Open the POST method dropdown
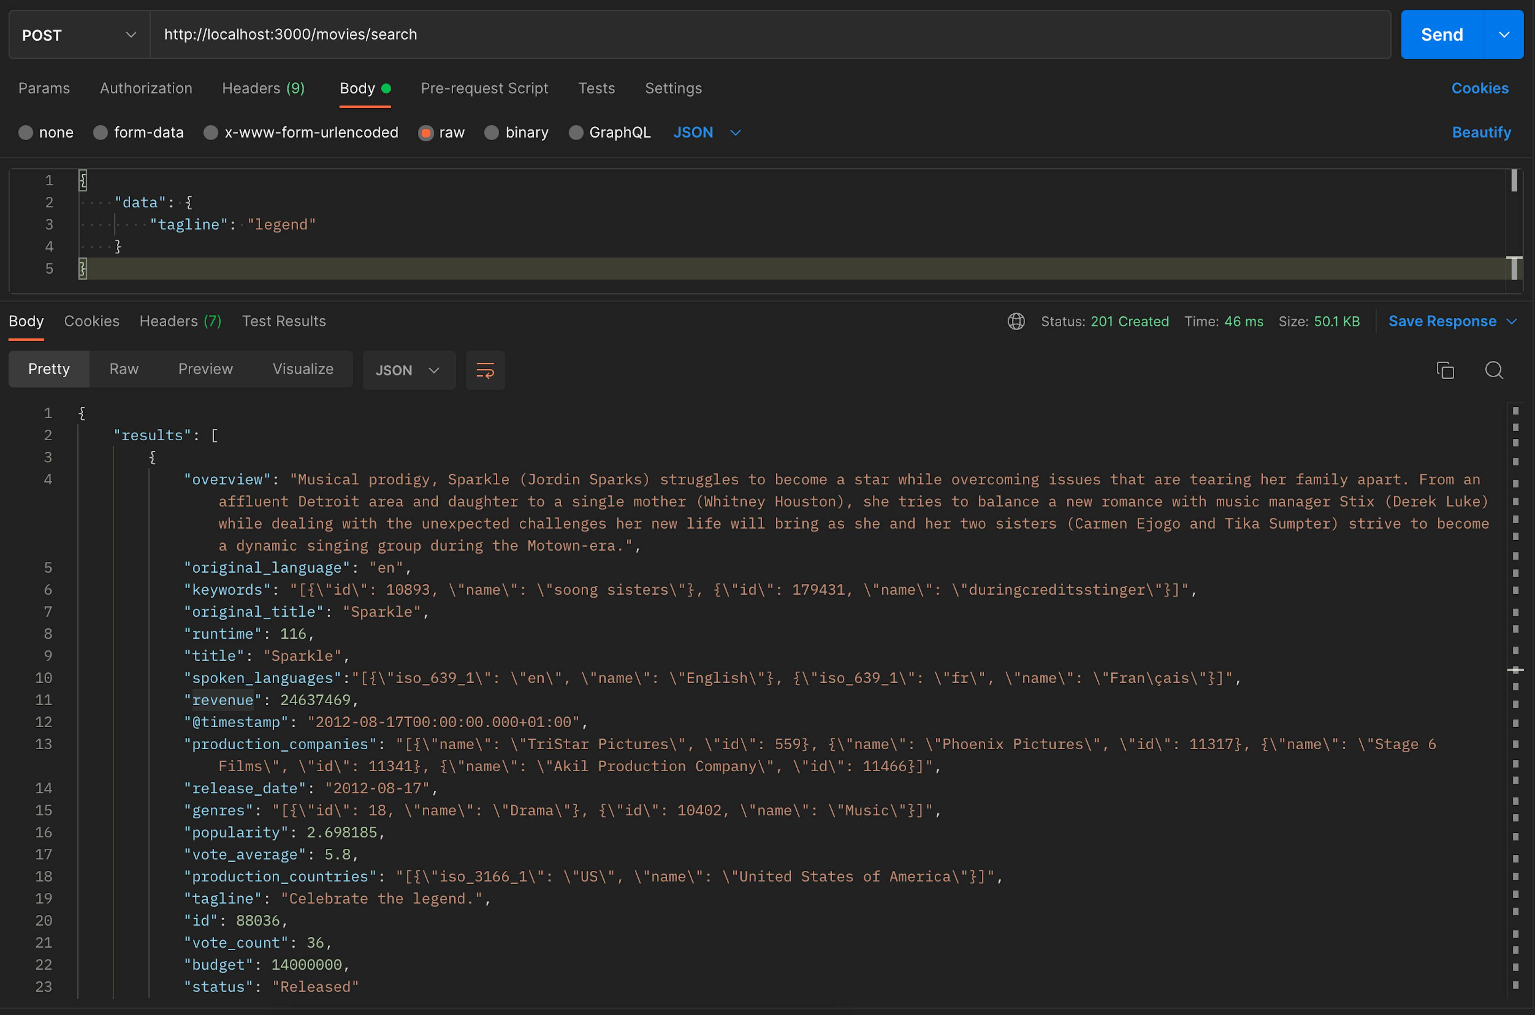The width and height of the screenshot is (1535, 1015). [x=79, y=34]
